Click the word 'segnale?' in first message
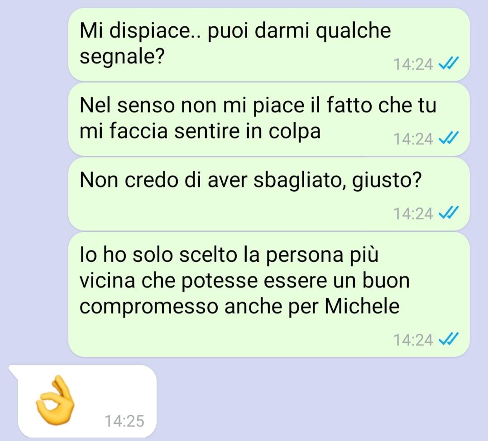 click(x=122, y=57)
